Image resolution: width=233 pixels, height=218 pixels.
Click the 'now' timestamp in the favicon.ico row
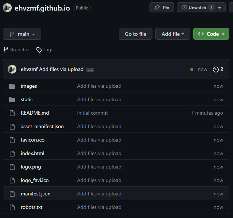(218, 140)
